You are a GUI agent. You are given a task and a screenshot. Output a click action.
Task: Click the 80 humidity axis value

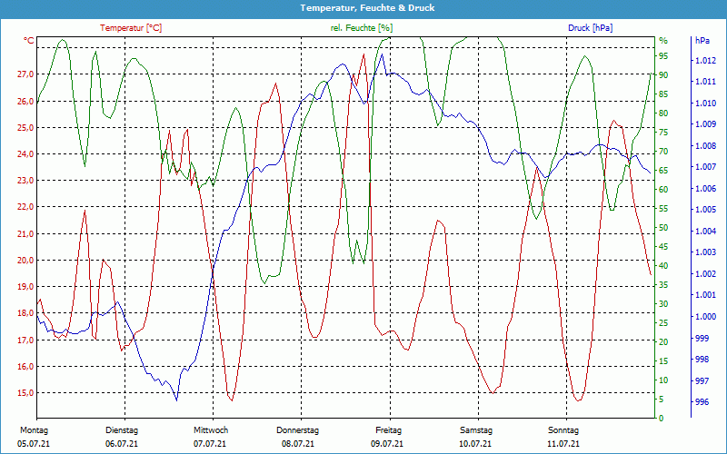pyautogui.click(x=663, y=113)
